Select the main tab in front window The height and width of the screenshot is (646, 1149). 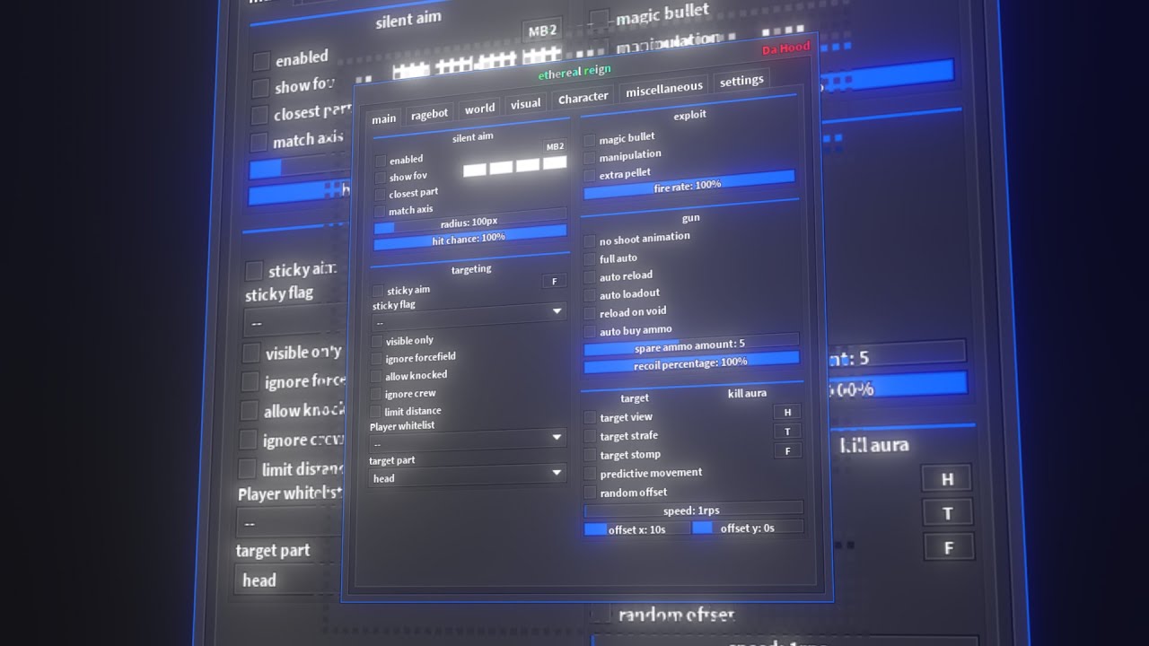pyautogui.click(x=383, y=118)
